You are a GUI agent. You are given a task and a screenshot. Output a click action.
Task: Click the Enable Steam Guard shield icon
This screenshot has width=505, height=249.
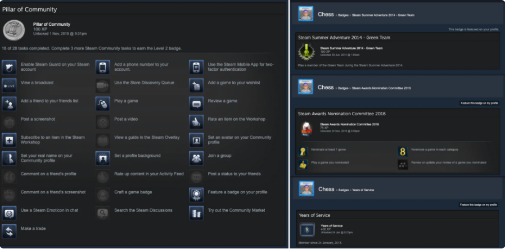(x=9, y=67)
